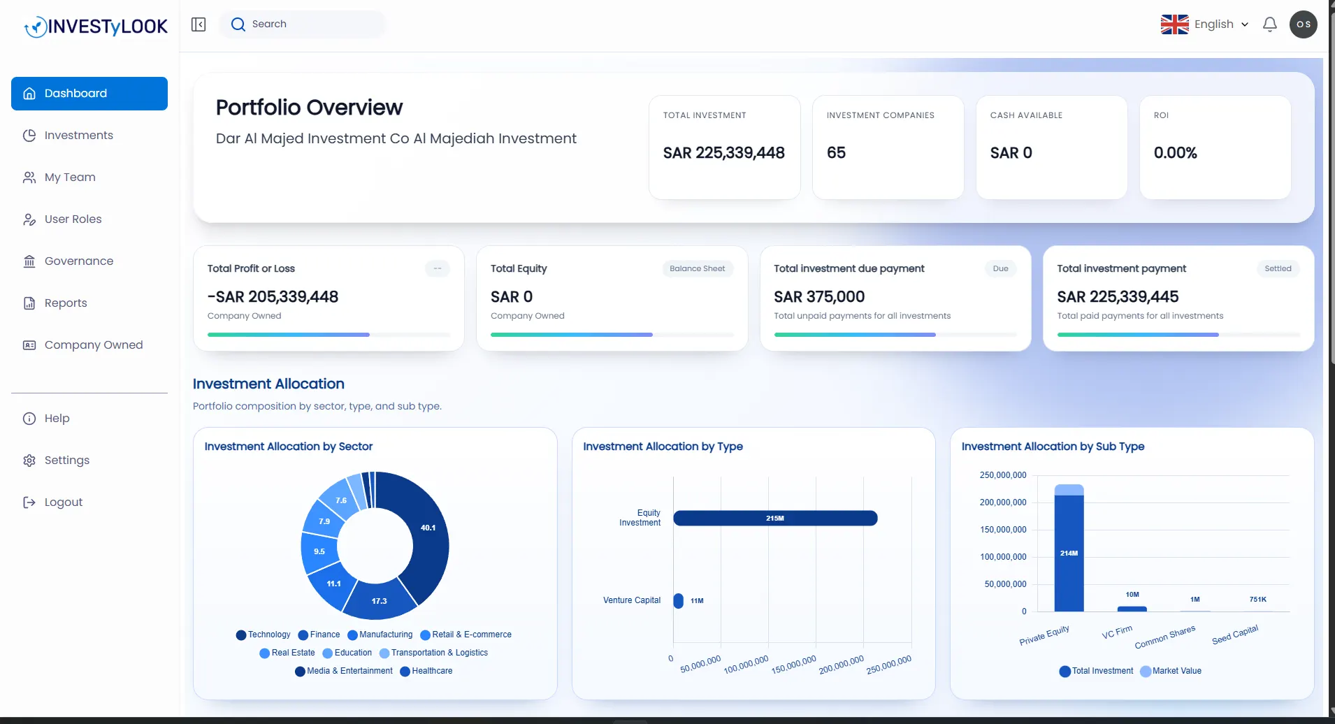
Task: Click the search magnifier icon
Action: 238,24
